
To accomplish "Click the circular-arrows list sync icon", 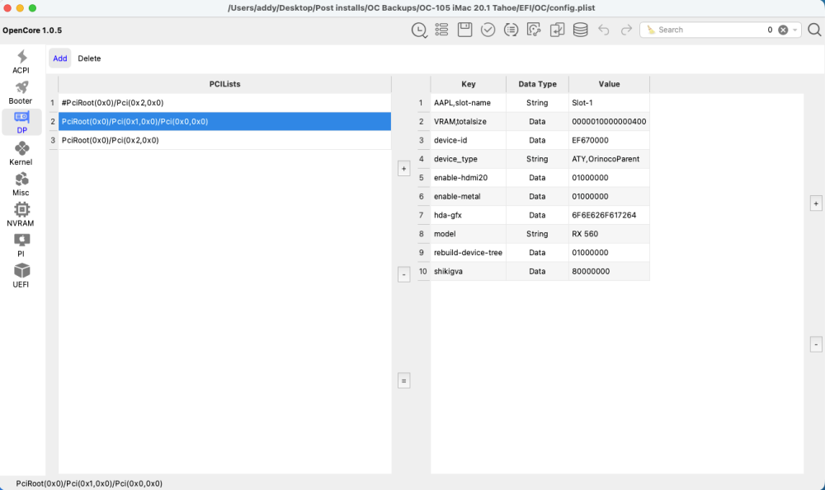I will 511,30.
